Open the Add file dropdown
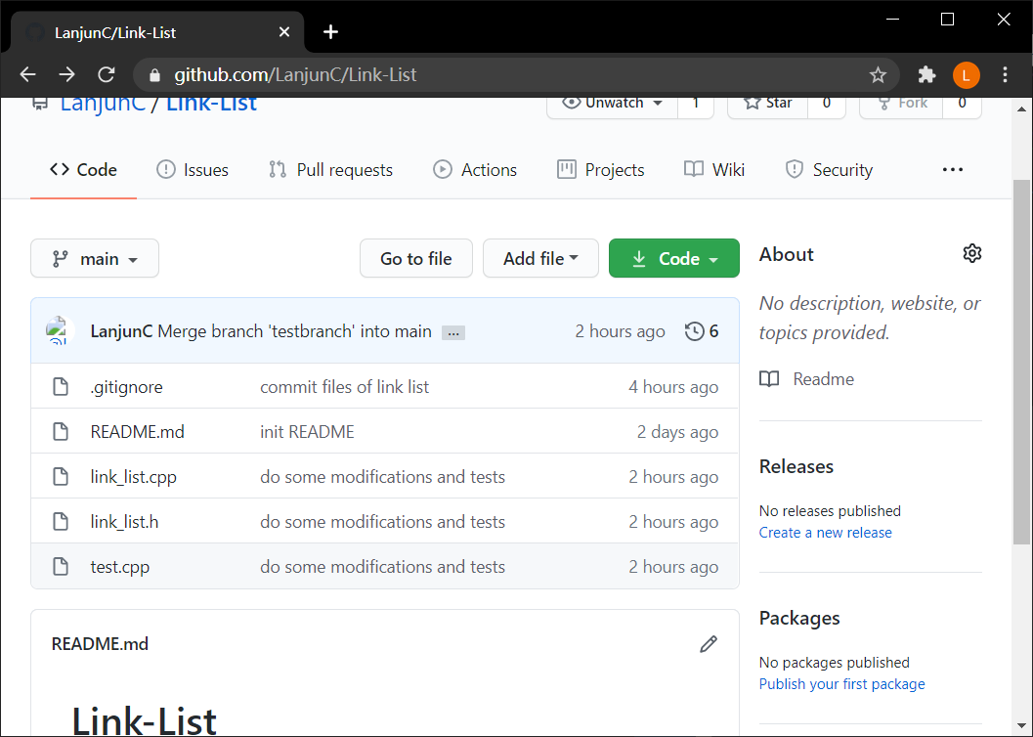The image size is (1033, 737). pyautogui.click(x=540, y=258)
